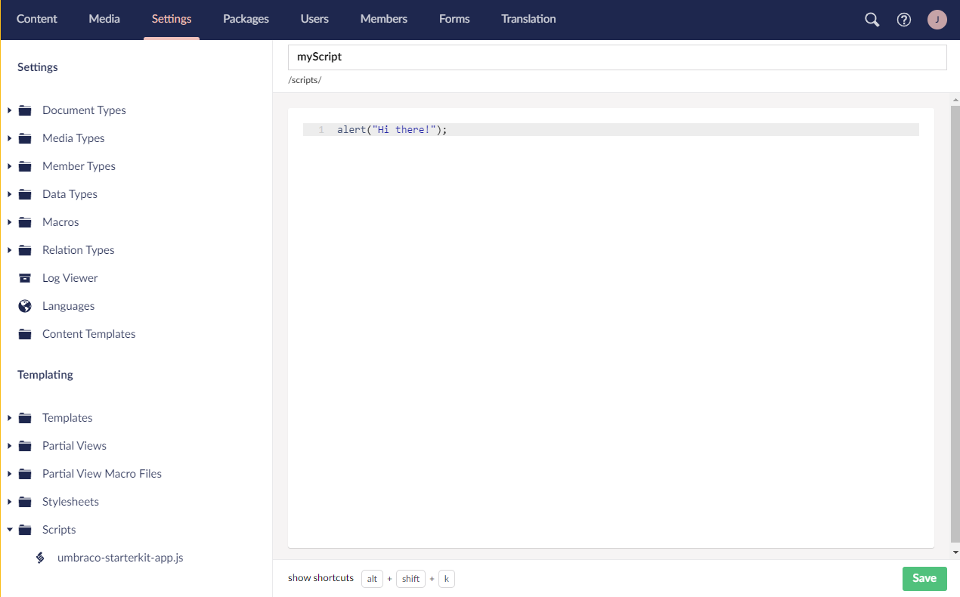Open the help question mark icon
Viewport: 960px width, 597px height.
coord(904,20)
